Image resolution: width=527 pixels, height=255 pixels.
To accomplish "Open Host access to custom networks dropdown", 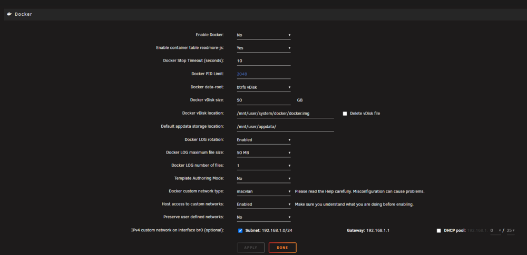I will click(x=263, y=205).
